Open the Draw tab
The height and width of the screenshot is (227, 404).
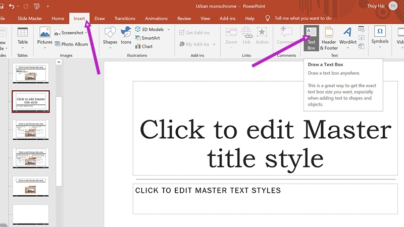(x=99, y=19)
